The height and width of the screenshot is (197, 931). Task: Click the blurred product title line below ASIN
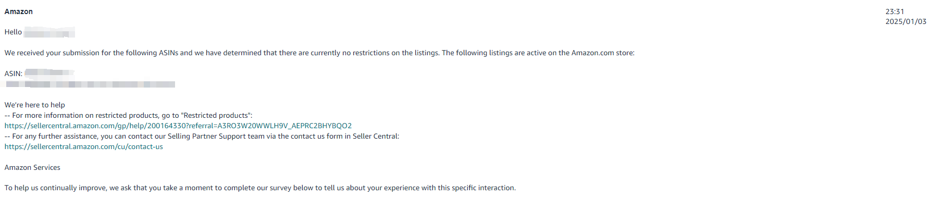click(x=90, y=84)
